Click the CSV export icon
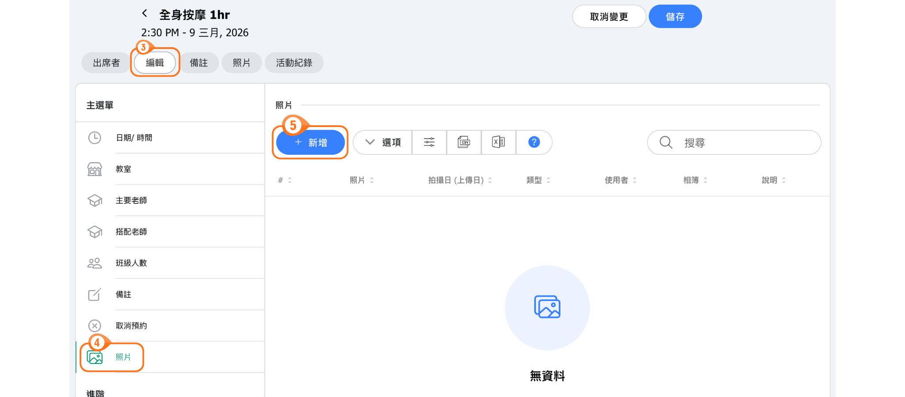The image size is (905, 397). [464, 142]
